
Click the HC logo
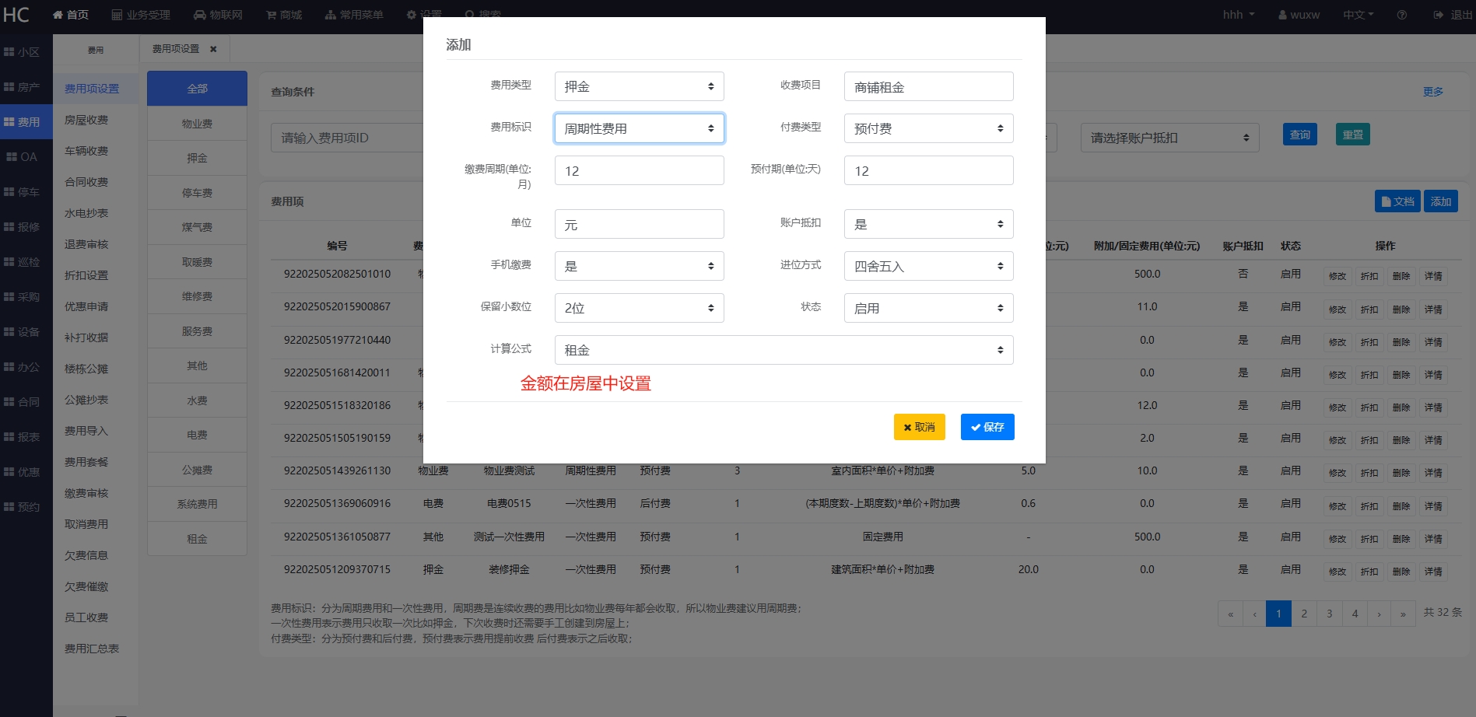[x=16, y=15]
